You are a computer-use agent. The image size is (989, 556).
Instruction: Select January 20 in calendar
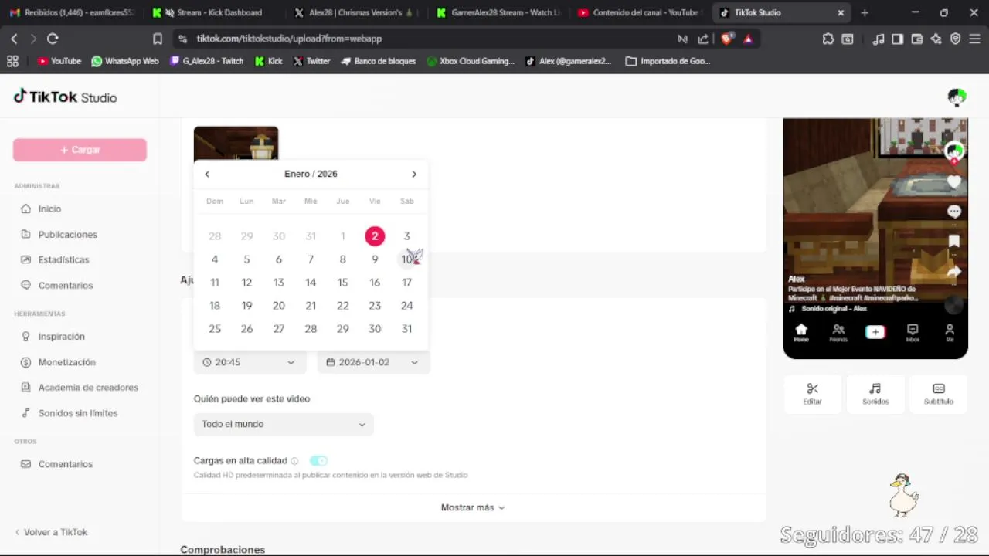point(278,306)
